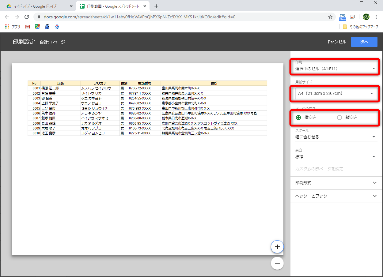Click the page reload icon

tap(26, 17)
